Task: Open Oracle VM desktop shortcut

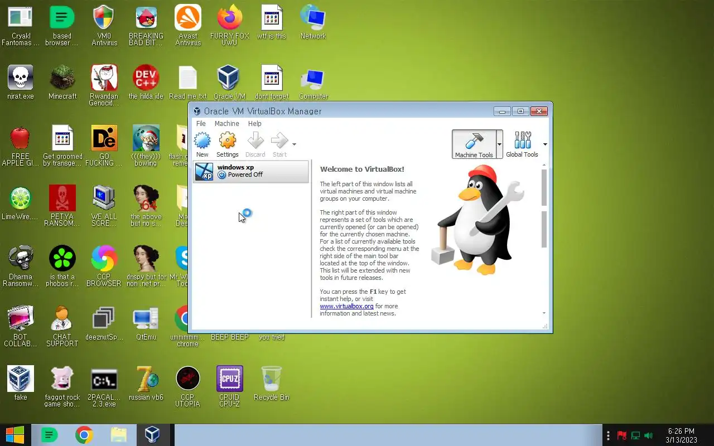Action: (229, 83)
